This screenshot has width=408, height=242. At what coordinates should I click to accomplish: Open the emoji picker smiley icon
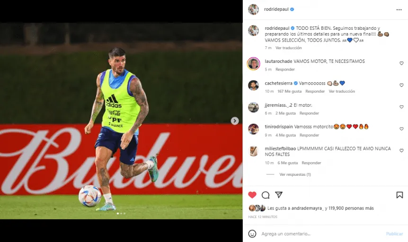point(252,233)
